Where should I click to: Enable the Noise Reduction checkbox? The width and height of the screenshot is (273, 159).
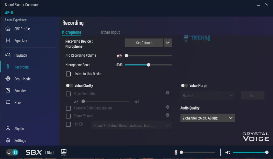[x=68, y=94]
